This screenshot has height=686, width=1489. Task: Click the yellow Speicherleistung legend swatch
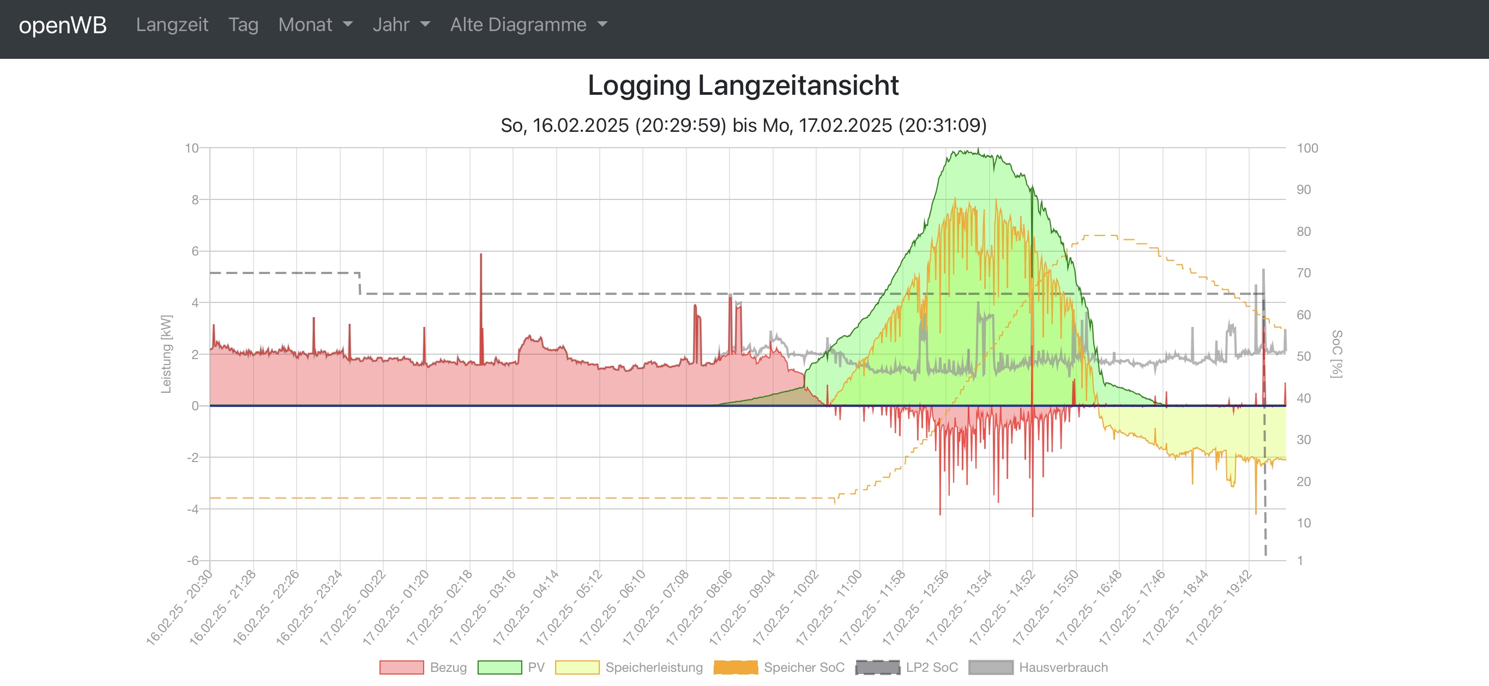click(577, 667)
